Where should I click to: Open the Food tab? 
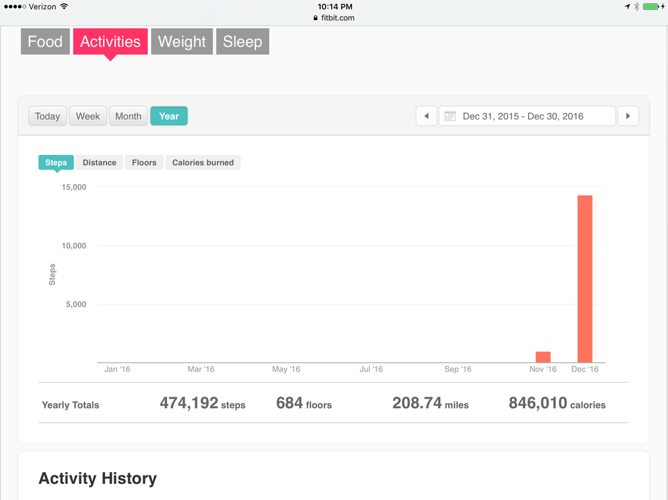click(x=45, y=41)
